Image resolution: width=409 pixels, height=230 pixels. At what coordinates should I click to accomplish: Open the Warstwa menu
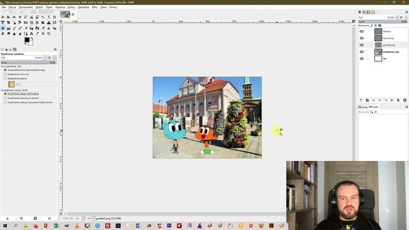(x=60, y=7)
